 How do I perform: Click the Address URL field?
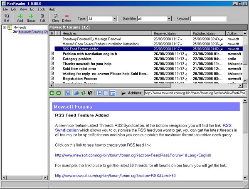[195, 93]
